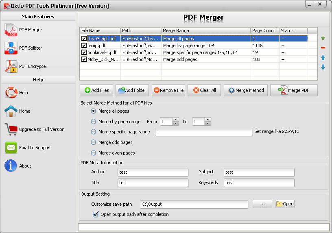The width and height of the screenshot is (332, 233).
Task: Click About label in sidebar
Action: [25, 166]
